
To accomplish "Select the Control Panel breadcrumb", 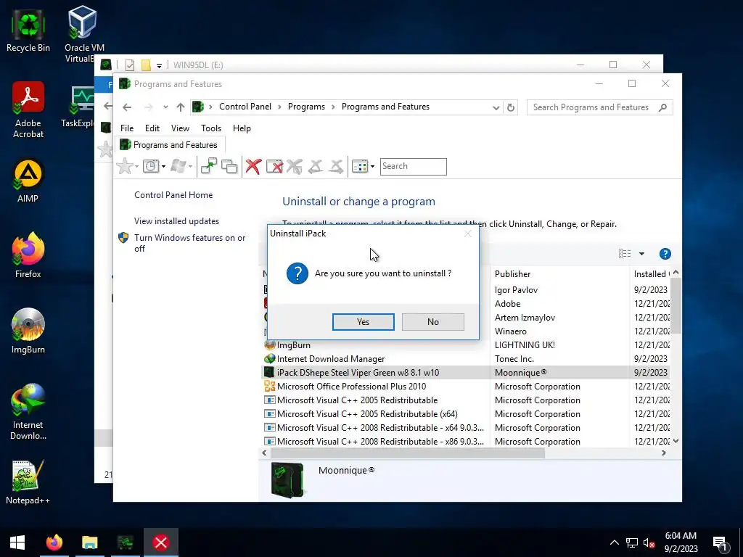I will pos(245,107).
